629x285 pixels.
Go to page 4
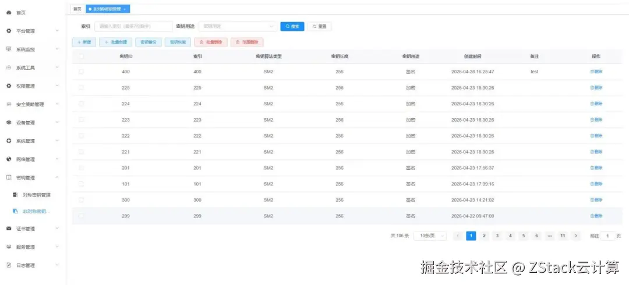pos(510,236)
